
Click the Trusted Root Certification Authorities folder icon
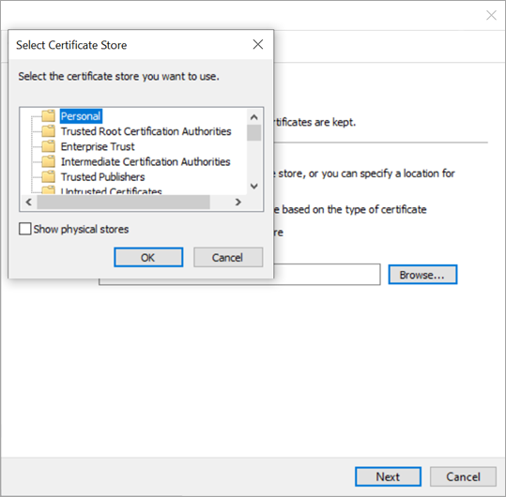49,131
